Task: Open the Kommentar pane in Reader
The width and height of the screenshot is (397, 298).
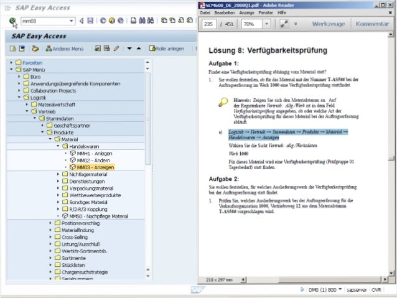Action: coord(371,24)
